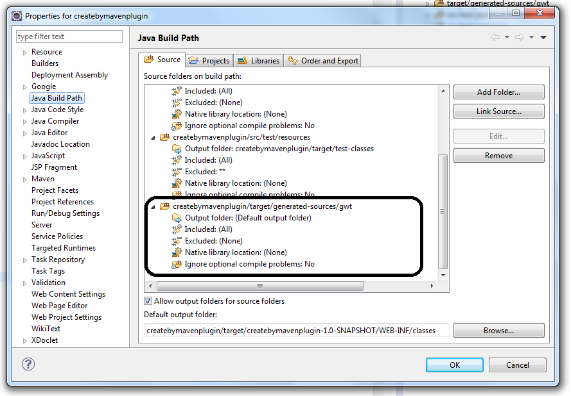The image size is (571, 396).
Task: Select Builders in the sidebar
Action: click(45, 63)
